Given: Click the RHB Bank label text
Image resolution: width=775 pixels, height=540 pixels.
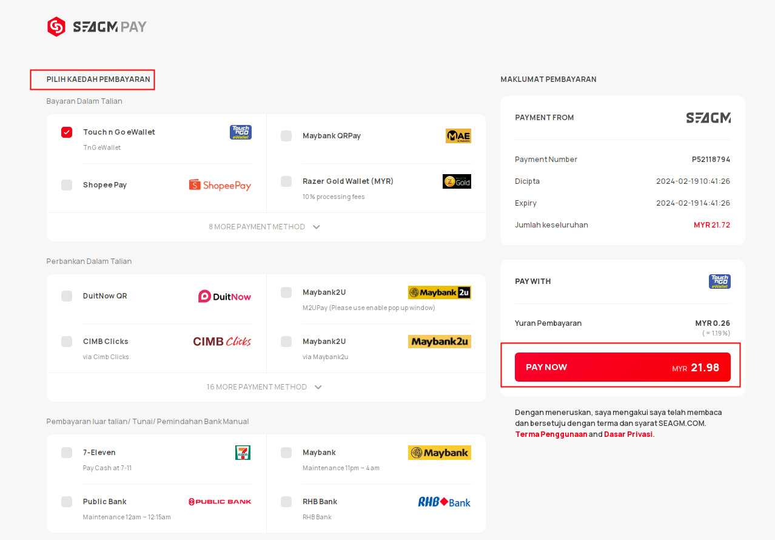Looking at the screenshot, I should pyautogui.click(x=320, y=502).
